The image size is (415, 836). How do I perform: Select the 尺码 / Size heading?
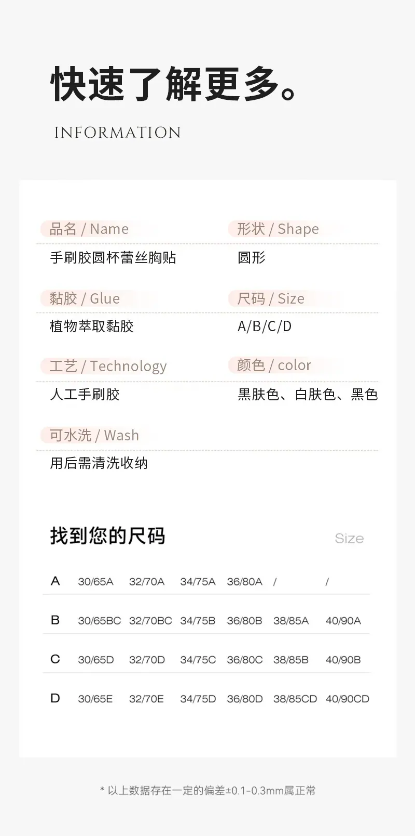[x=271, y=298]
